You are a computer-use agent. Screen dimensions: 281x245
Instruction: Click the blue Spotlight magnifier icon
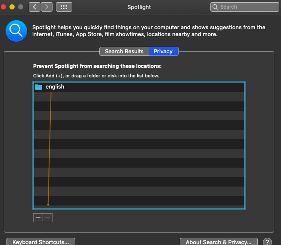[16, 31]
